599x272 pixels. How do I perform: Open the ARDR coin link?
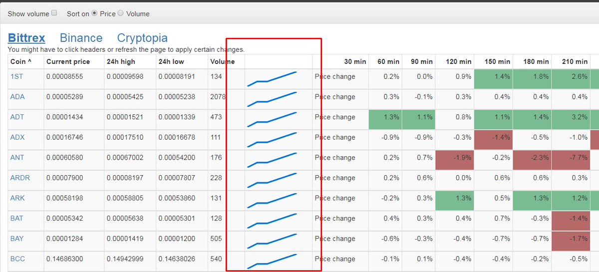click(x=20, y=178)
